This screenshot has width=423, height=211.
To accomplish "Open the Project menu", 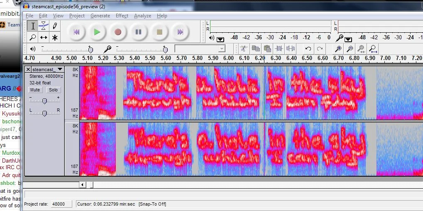I will pyautogui.click(x=77, y=16).
